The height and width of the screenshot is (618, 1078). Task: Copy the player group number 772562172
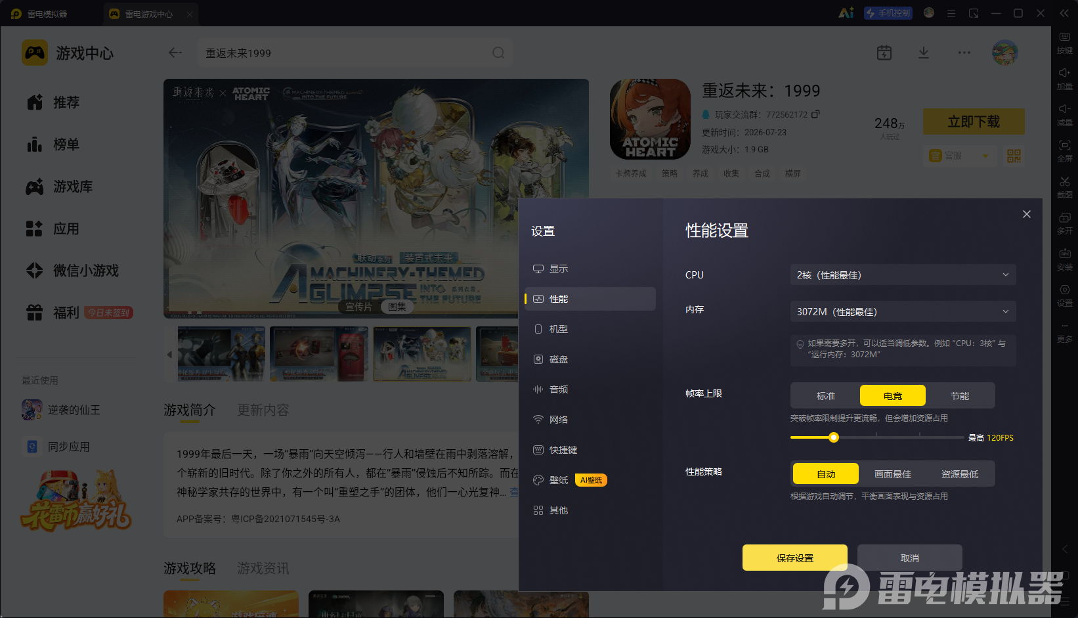click(x=815, y=114)
